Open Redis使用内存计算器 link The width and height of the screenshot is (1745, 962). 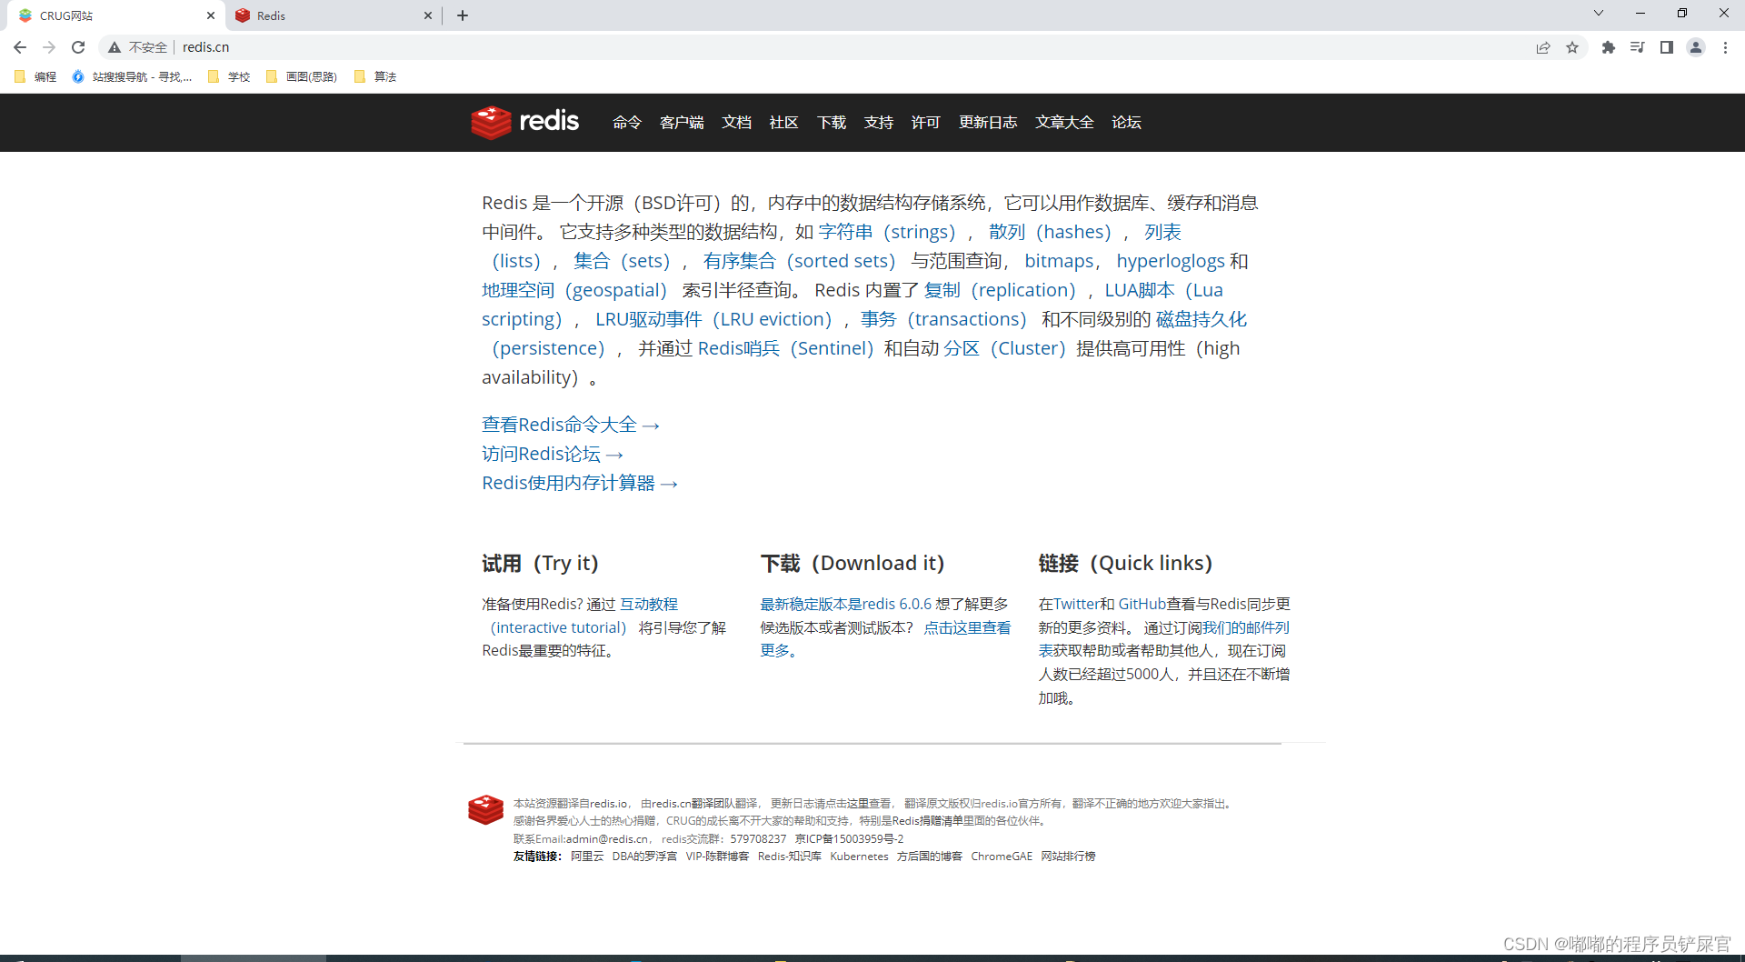click(x=580, y=483)
